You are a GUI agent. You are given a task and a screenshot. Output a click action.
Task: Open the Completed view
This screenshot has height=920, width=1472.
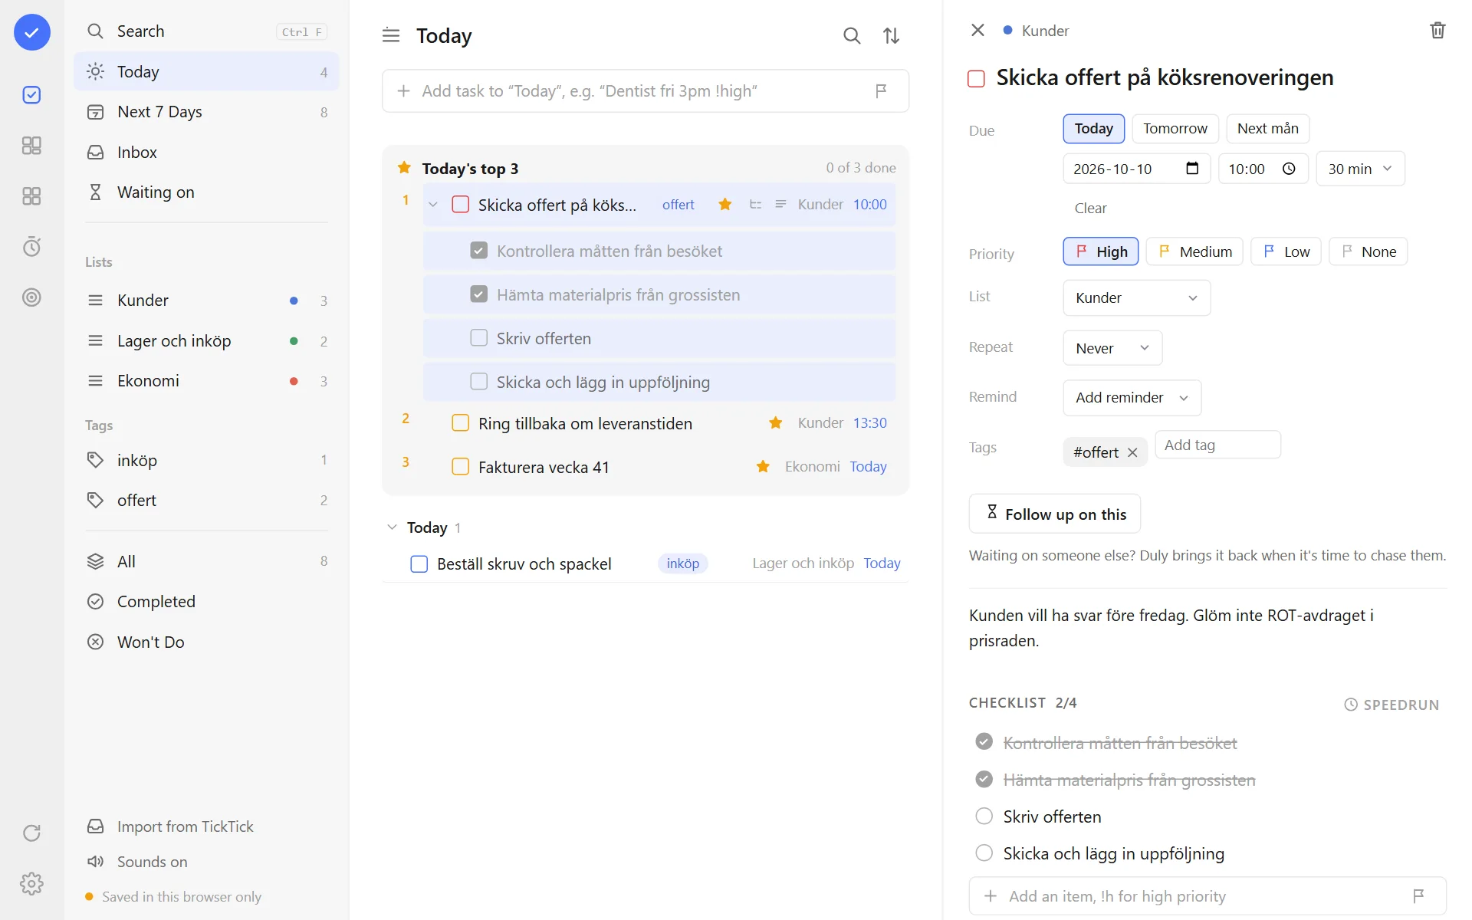click(x=206, y=602)
